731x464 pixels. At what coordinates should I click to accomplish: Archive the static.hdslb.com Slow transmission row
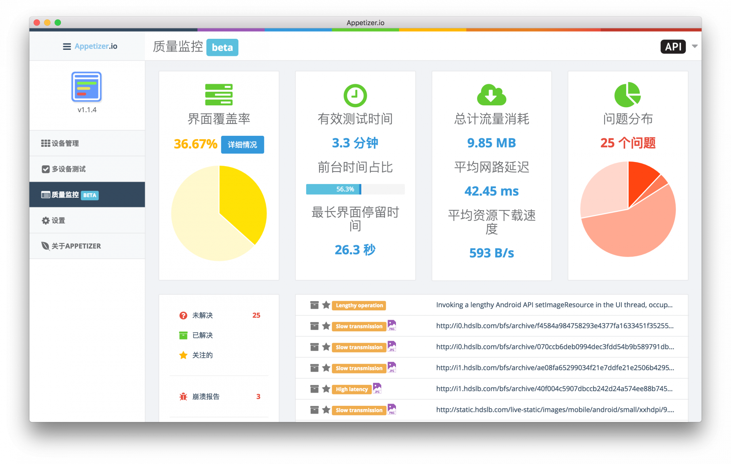[x=314, y=410]
